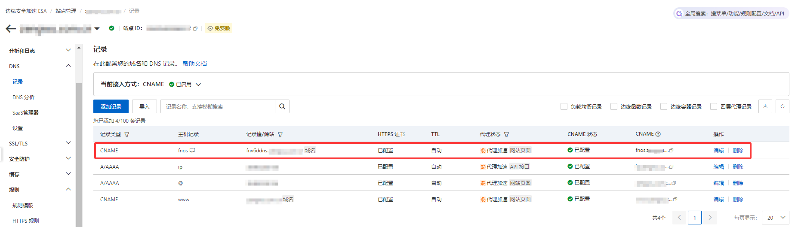Open DNS 分析 in the sidebar

pyautogui.click(x=24, y=97)
